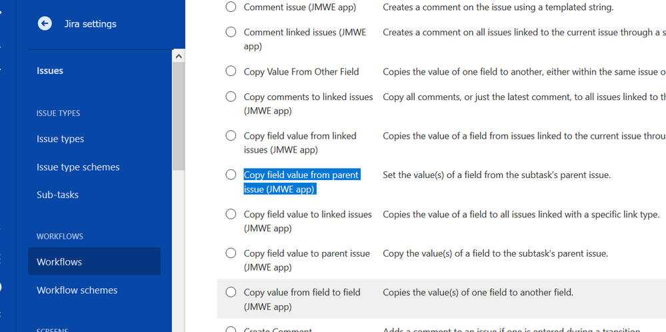Click the 'Comment linked issues (JMWE app)' label
Viewport: 666px width, 332px height.
point(305,39)
